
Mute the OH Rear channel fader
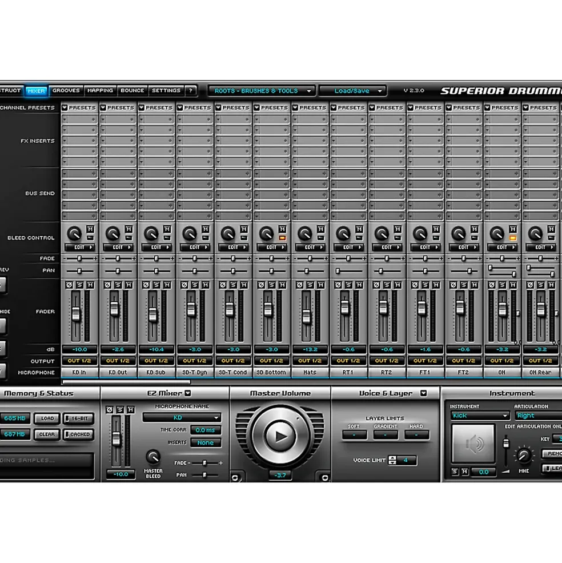(x=552, y=285)
